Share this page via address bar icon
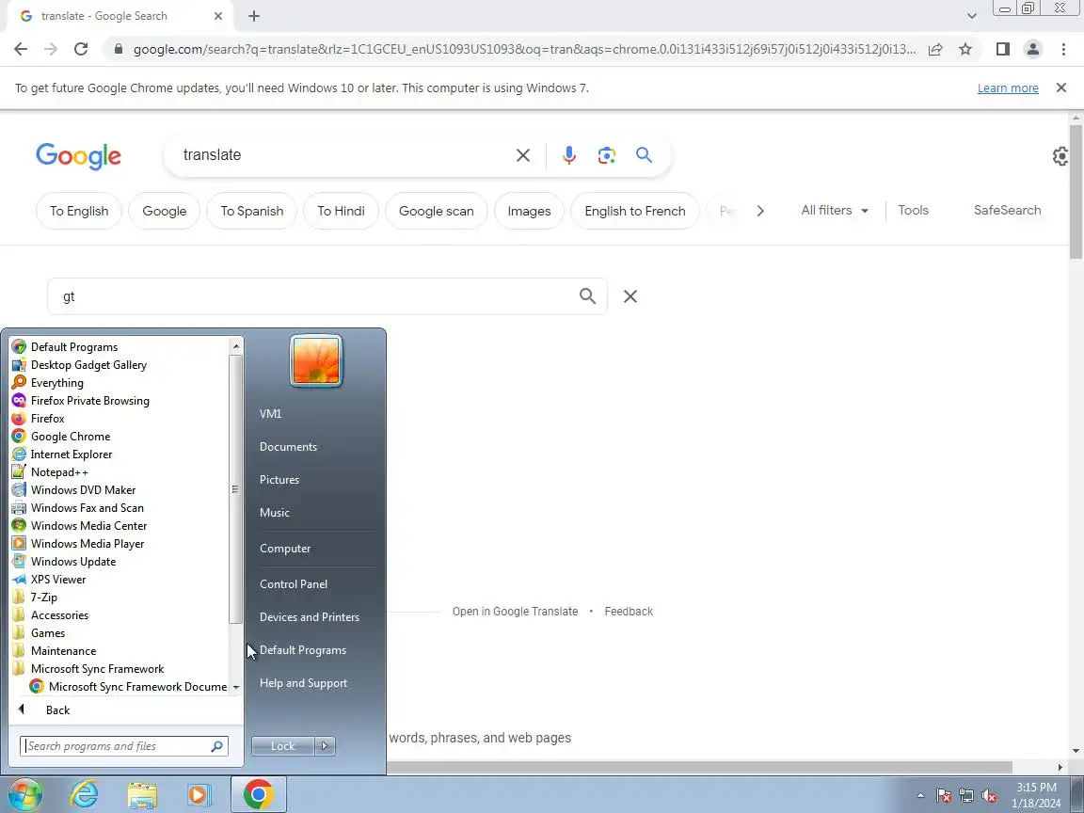 click(934, 49)
